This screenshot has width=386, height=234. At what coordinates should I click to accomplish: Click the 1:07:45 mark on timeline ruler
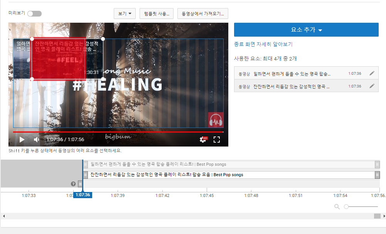coord(207,195)
